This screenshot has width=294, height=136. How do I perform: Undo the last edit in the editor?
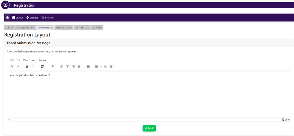(12, 67)
